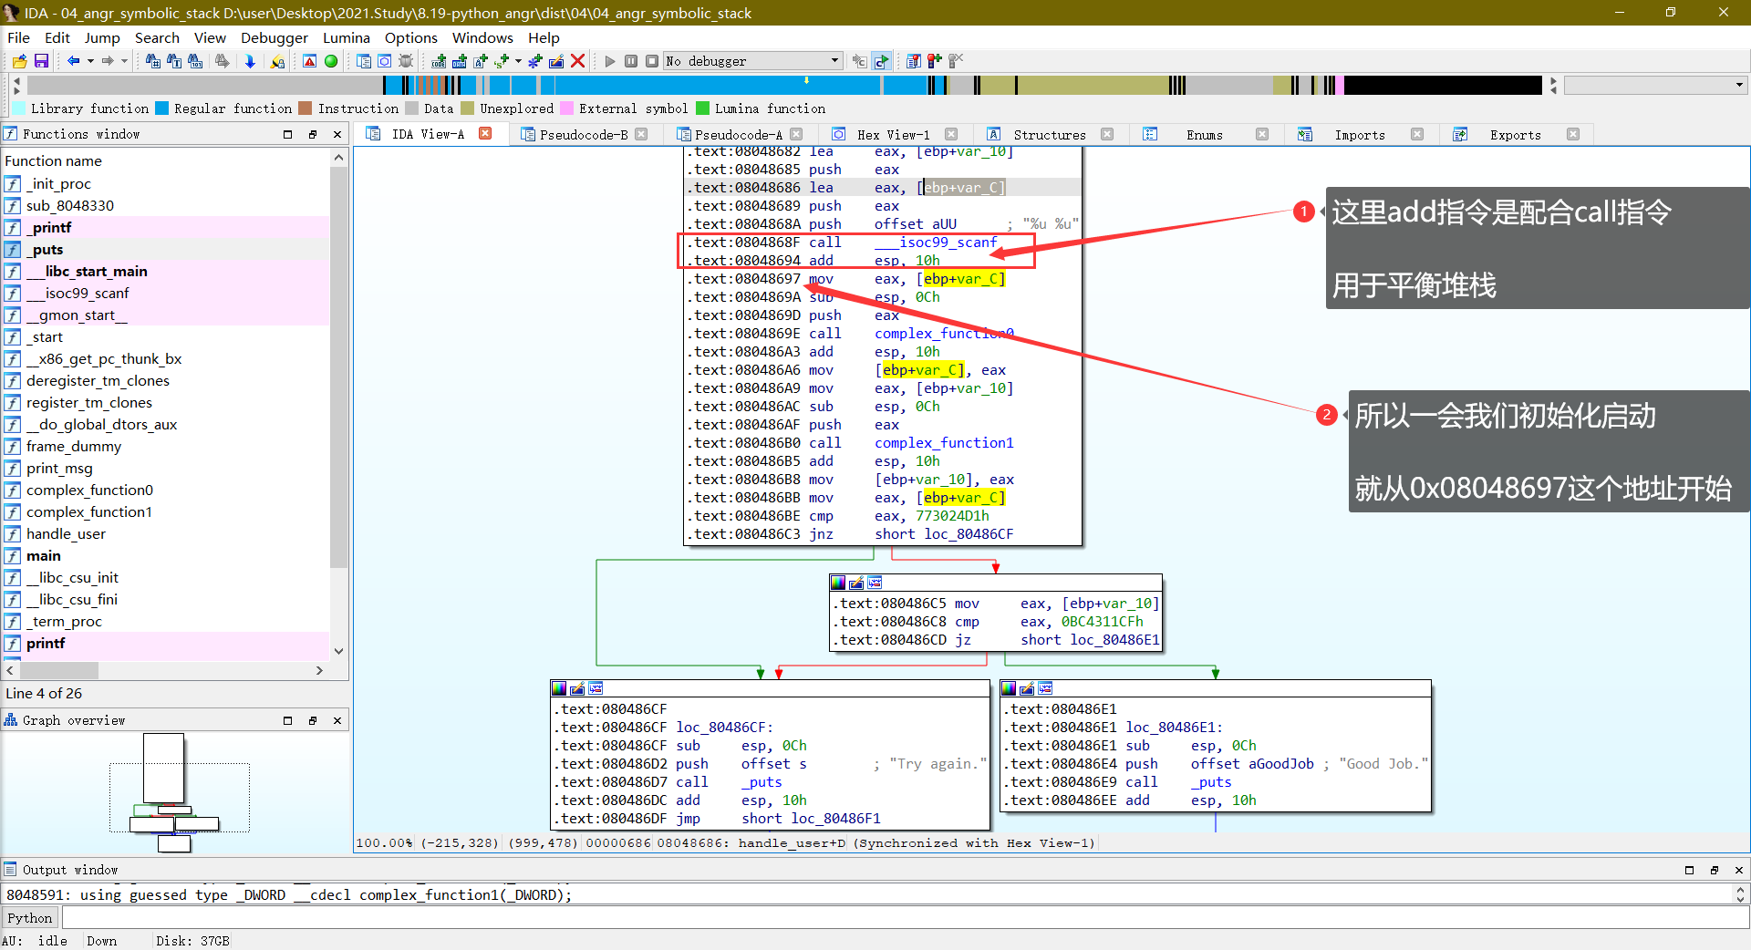1751x950 pixels.
Task: Pause process with the pause button
Action: [631, 61]
